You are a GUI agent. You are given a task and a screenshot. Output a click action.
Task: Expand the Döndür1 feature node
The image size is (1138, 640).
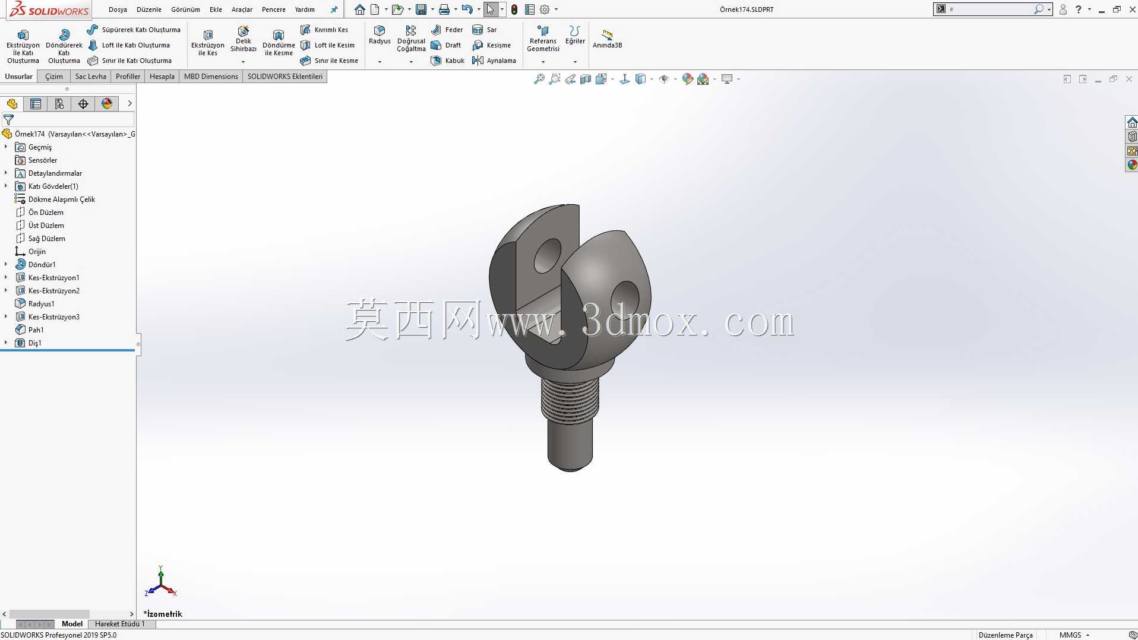(6, 264)
